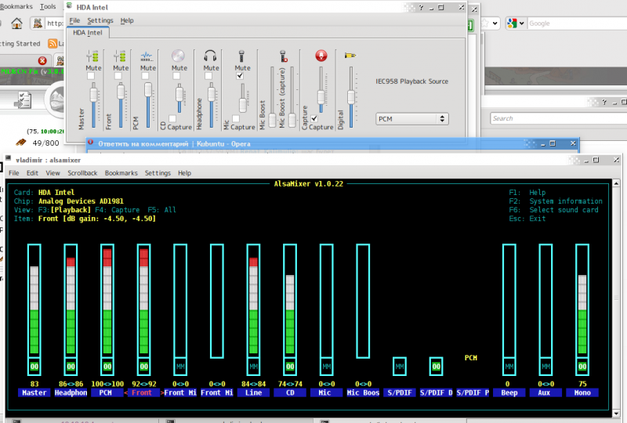Open terminal Scrollback menu
Viewport: 627px width, 423px height.
[82, 172]
